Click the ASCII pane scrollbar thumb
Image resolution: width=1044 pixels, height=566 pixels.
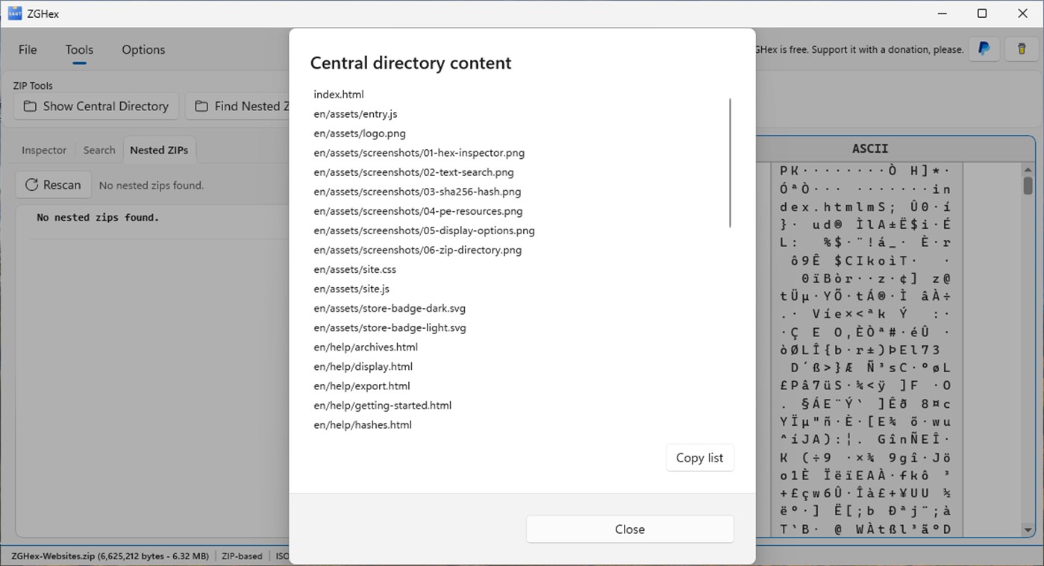[1028, 185]
